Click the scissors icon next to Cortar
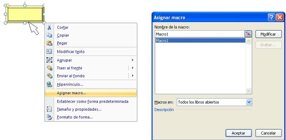The width and height of the screenshot is (286, 140). pos(49,28)
